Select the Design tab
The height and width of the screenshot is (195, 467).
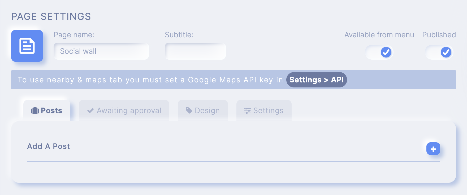203,110
